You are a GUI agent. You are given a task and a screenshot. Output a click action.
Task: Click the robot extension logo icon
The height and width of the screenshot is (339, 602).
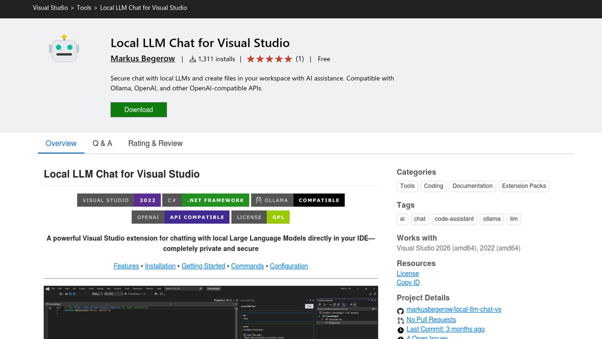[64, 49]
